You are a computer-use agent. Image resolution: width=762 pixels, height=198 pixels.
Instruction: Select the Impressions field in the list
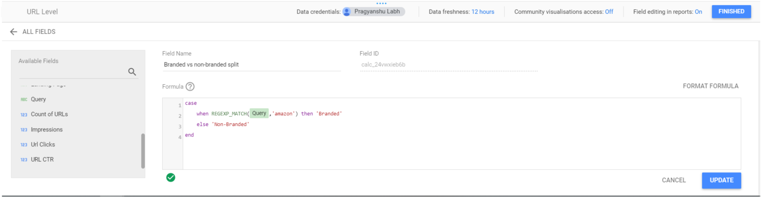click(x=47, y=130)
